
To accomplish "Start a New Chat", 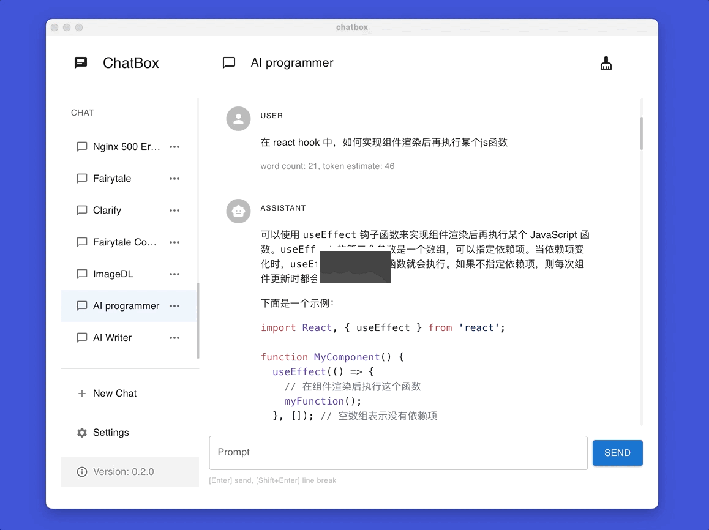I will 114,394.
